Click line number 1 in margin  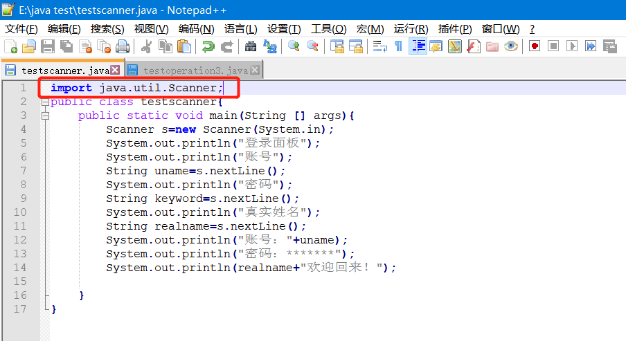pos(23,88)
